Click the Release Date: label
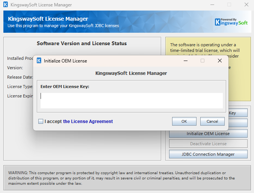254x193 pixels. (20, 77)
